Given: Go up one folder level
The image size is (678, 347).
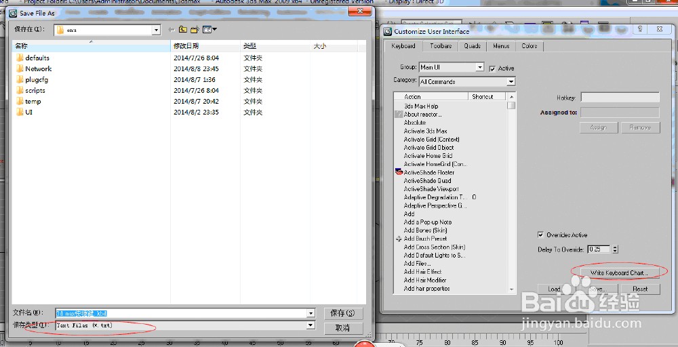Looking at the screenshot, I should (183, 29).
